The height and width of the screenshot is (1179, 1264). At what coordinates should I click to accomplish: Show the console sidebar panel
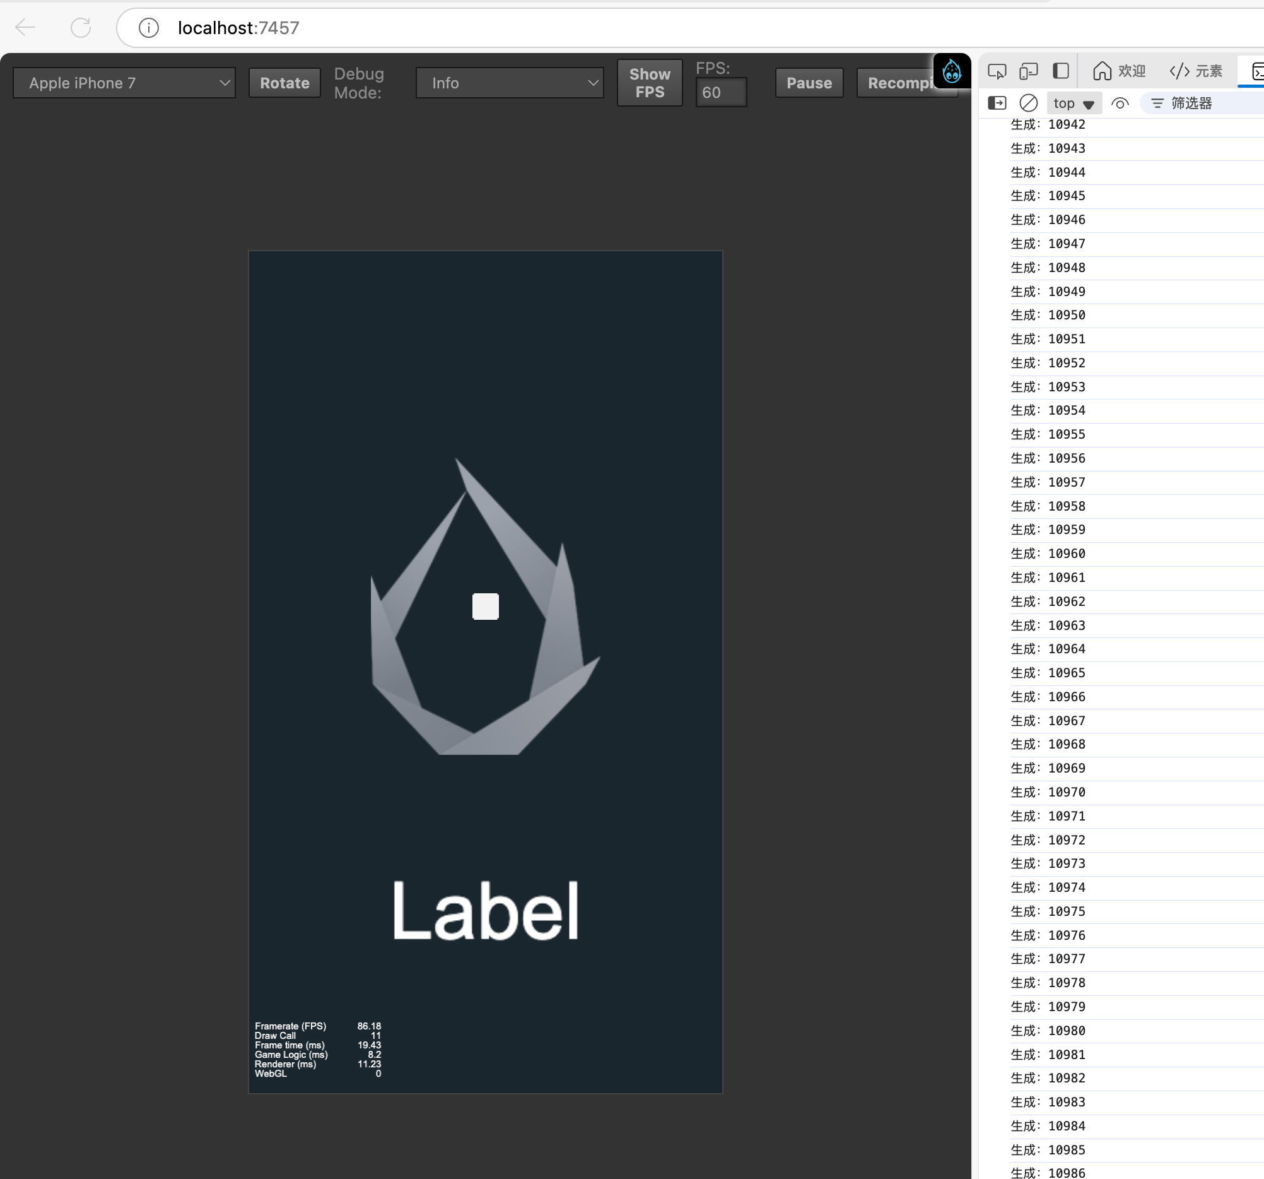[x=997, y=103]
